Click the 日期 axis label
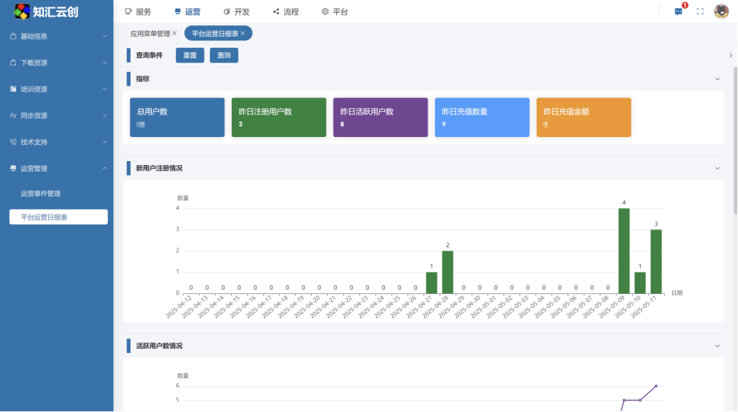Image resolution: width=738 pixels, height=412 pixels. click(x=677, y=293)
